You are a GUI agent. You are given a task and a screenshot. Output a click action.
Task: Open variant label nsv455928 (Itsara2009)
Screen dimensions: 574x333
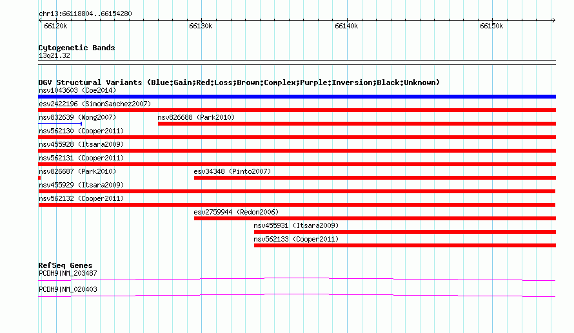tap(81, 144)
